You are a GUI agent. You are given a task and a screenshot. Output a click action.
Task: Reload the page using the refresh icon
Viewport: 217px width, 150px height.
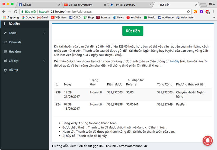(16, 12)
